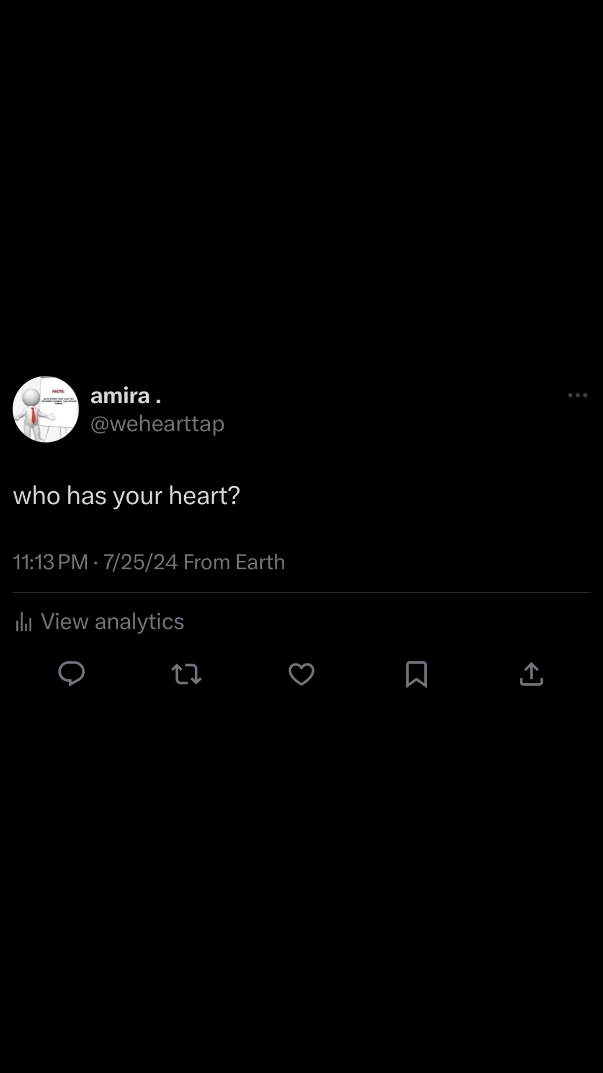Click the word "analytics" below the tweet
Image resolution: width=603 pixels, height=1073 pixels.
(x=139, y=621)
